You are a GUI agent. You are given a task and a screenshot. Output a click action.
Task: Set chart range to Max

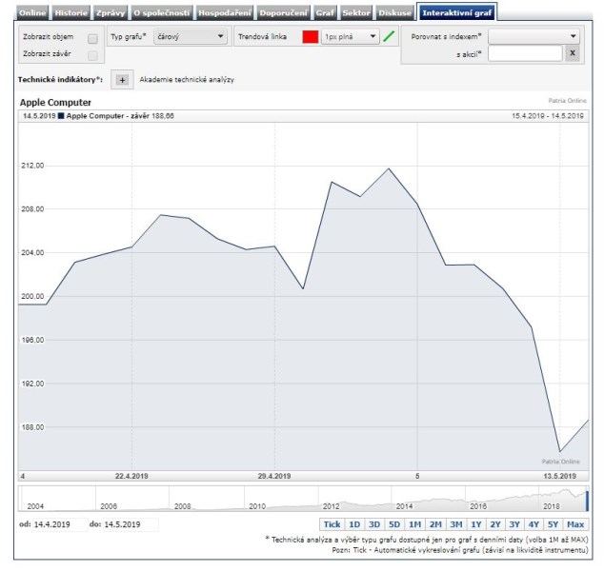[x=575, y=524]
